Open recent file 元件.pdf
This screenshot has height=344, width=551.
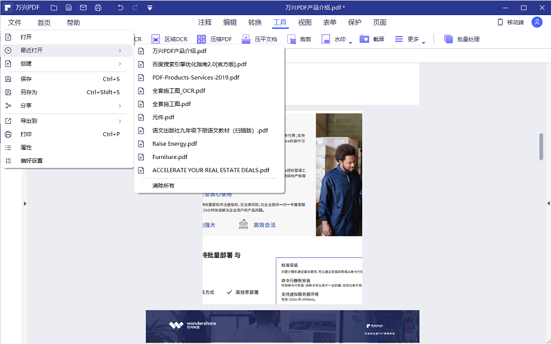[x=209, y=117]
